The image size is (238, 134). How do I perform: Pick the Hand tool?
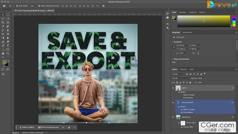click(x=3, y=54)
